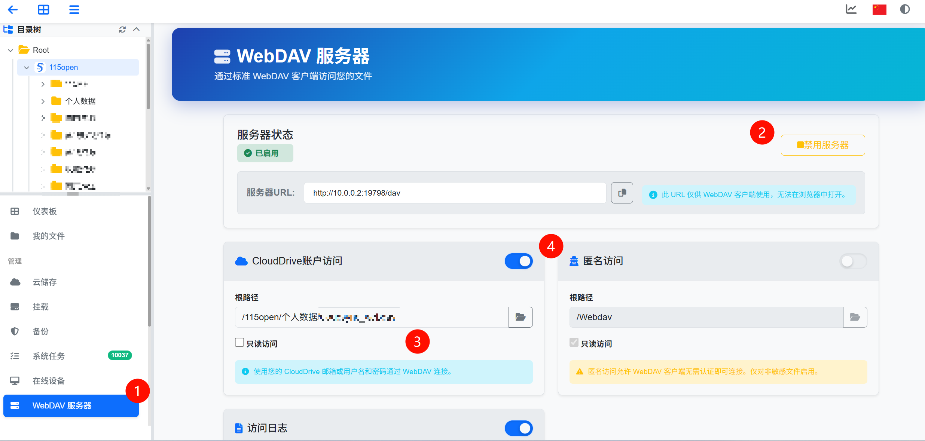The height and width of the screenshot is (441, 925).
Task: Open the grid layout view icon
Action: click(43, 9)
